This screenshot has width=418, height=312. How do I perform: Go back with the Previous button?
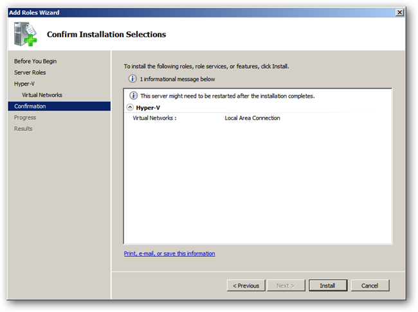246,286
